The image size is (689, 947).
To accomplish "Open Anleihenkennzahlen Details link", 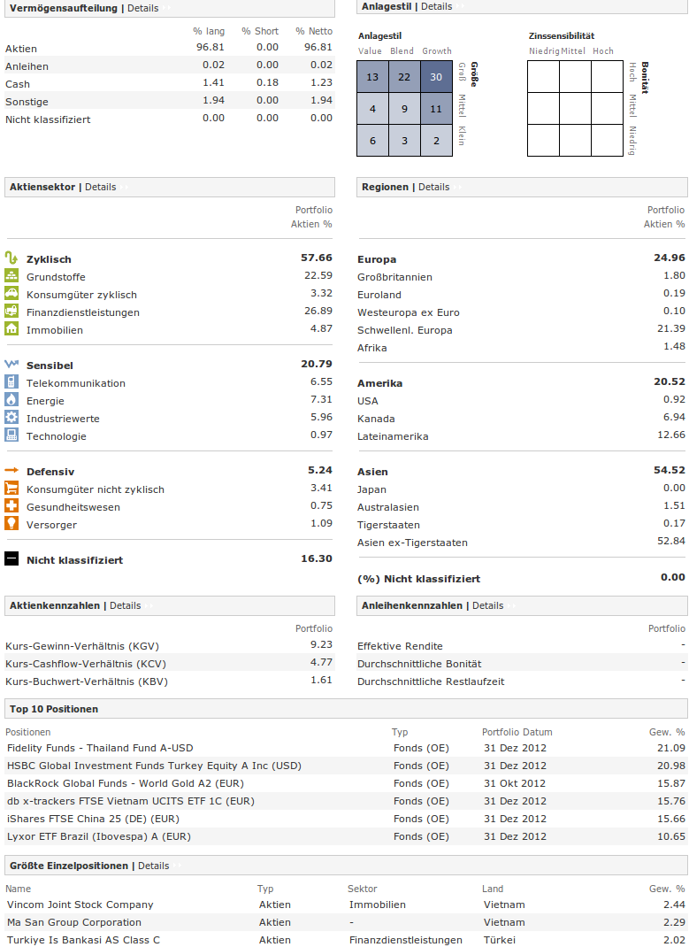I will point(487,605).
